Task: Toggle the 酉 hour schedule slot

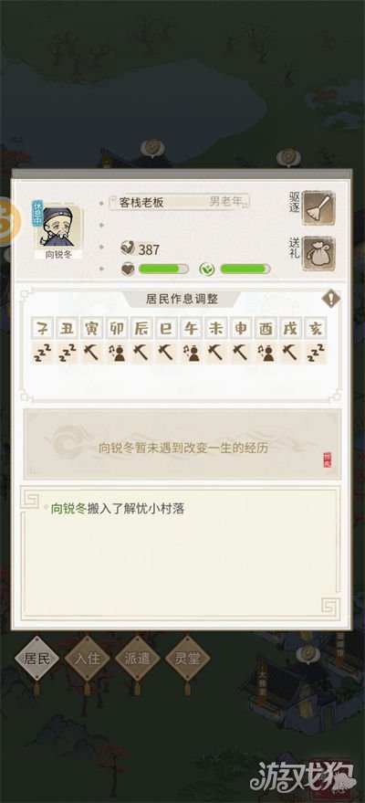Action: tap(266, 328)
